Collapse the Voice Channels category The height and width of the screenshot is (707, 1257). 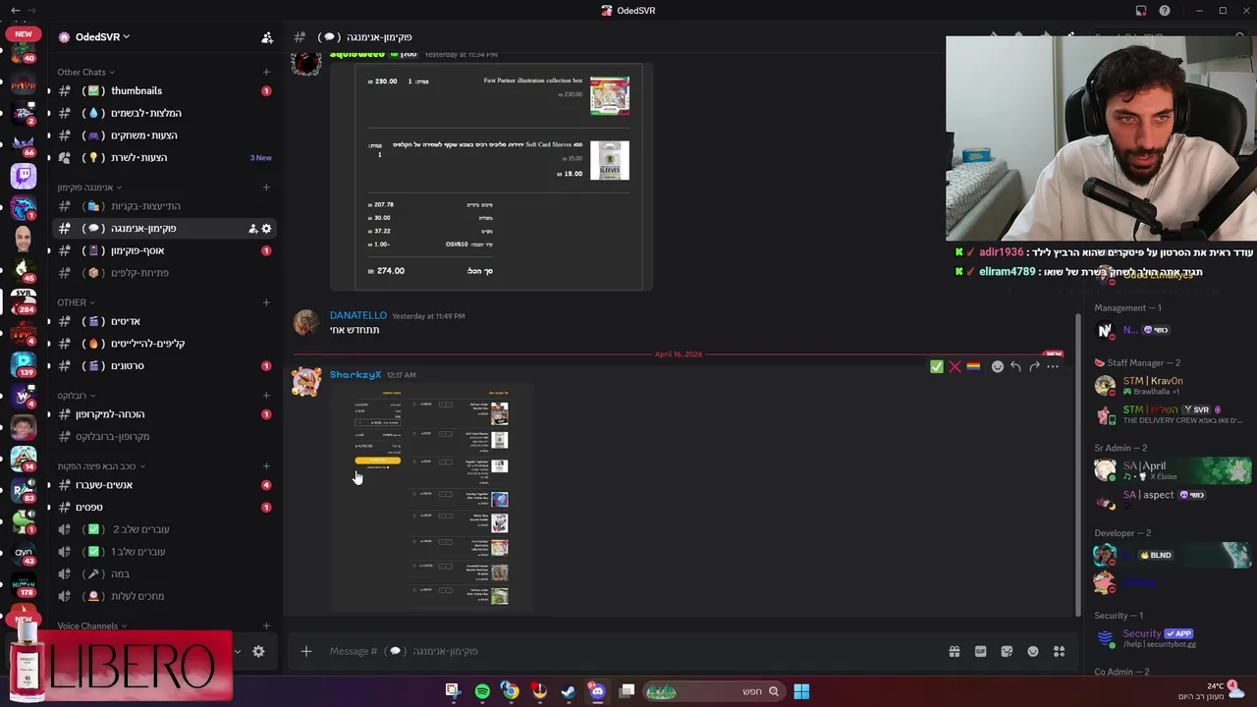click(92, 625)
